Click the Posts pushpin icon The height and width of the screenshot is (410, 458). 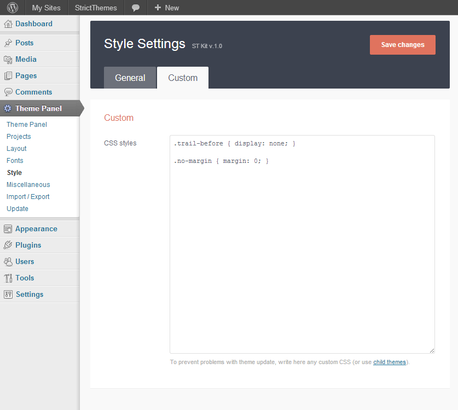[8, 43]
